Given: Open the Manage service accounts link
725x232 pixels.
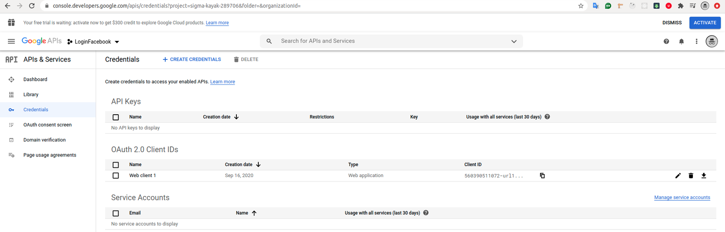Looking at the screenshot, I should (x=682, y=198).
